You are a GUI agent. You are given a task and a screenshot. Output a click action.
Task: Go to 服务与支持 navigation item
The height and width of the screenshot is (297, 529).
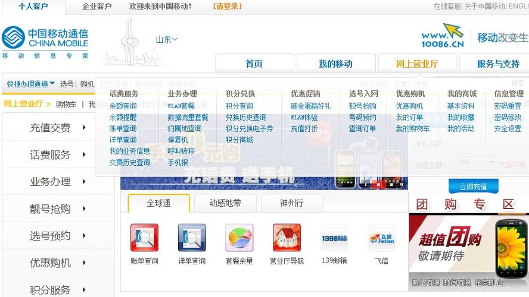click(x=497, y=64)
